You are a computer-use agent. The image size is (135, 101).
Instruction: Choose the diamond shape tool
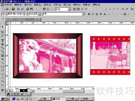(x=2, y=78)
